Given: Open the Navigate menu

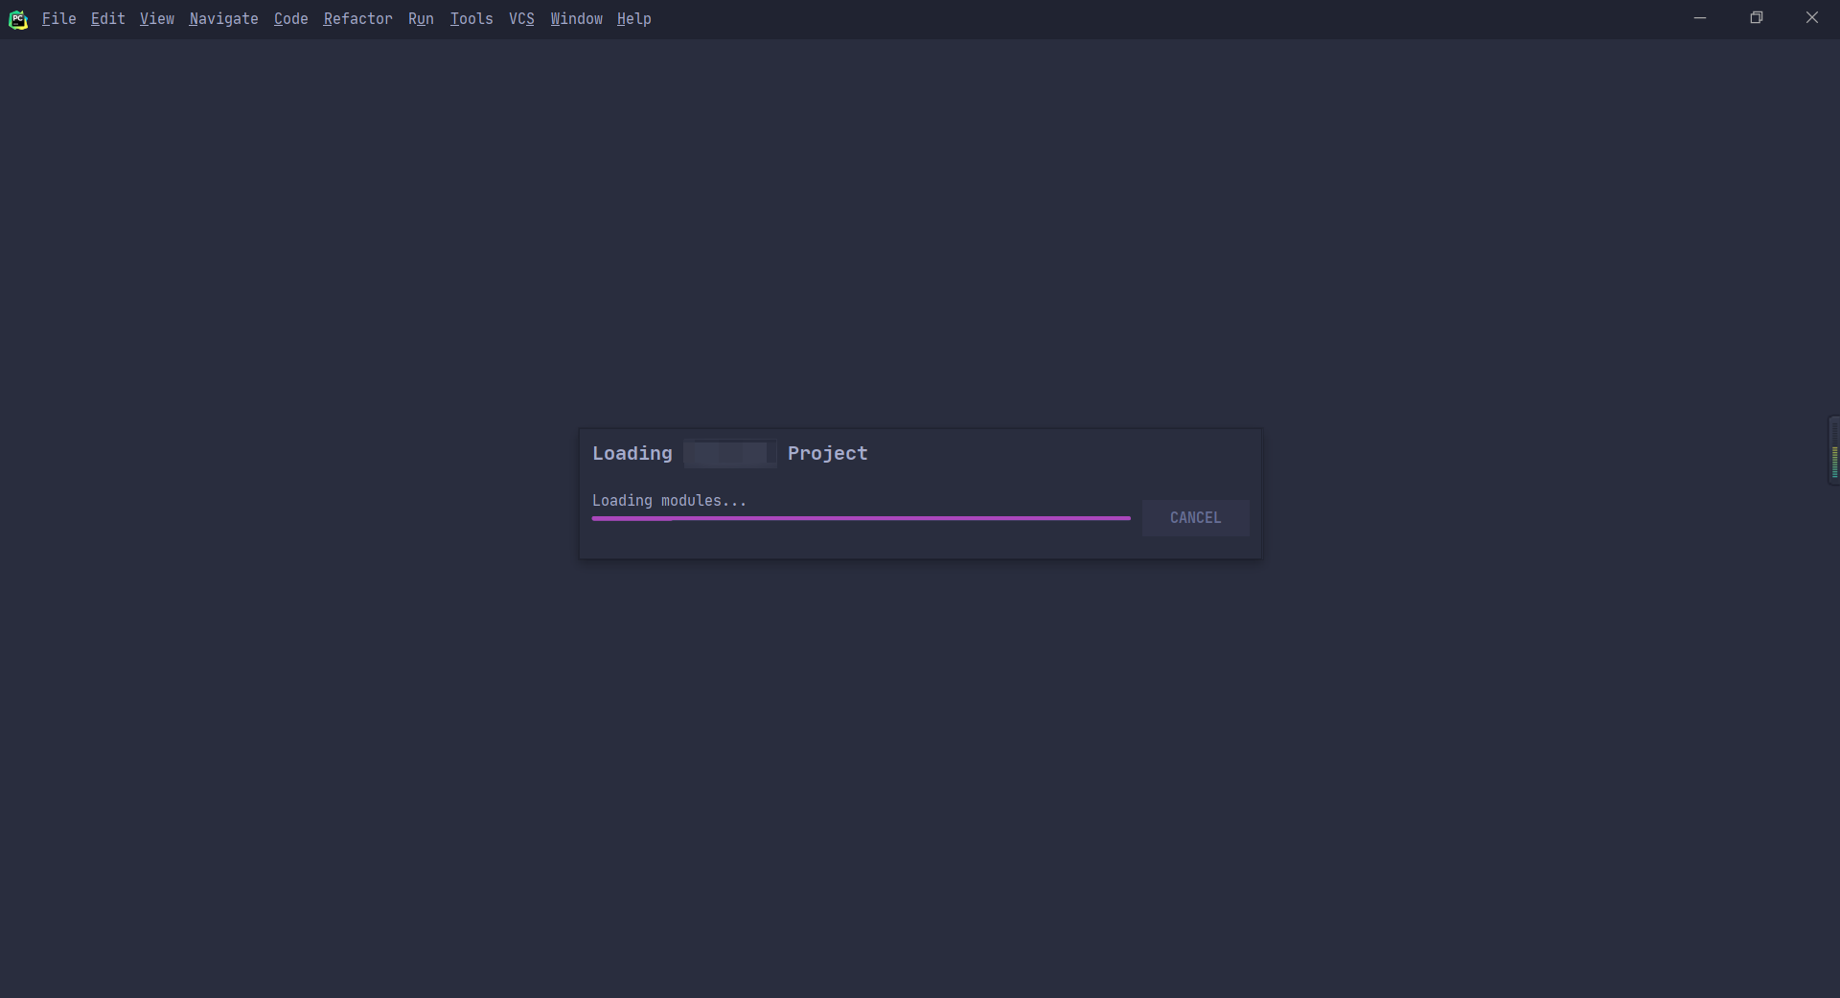Looking at the screenshot, I should click(x=223, y=18).
